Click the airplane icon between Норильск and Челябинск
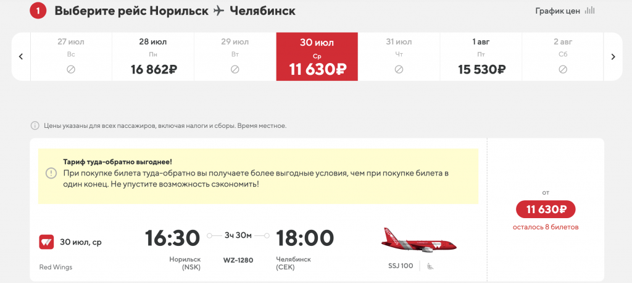This screenshot has width=632, height=283. [219, 11]
